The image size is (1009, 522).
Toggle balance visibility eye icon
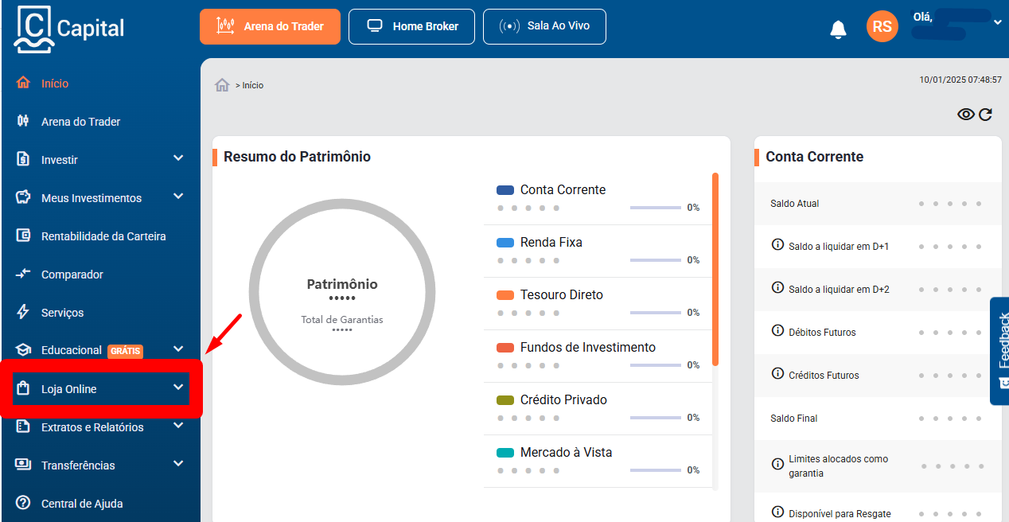966,115
